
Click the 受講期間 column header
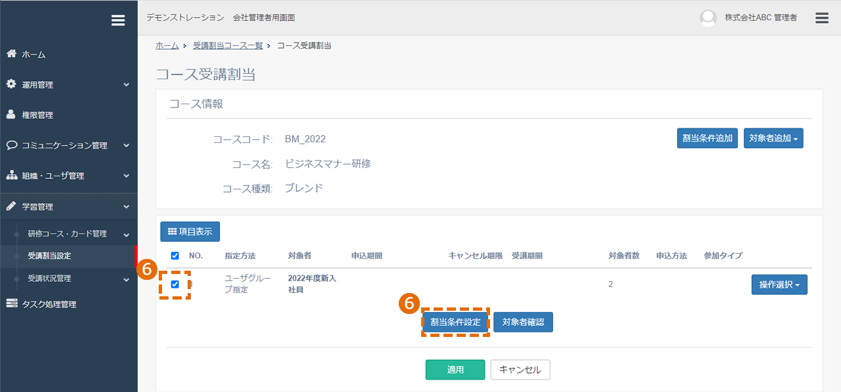pyautogui.click(x=527, y=256)
